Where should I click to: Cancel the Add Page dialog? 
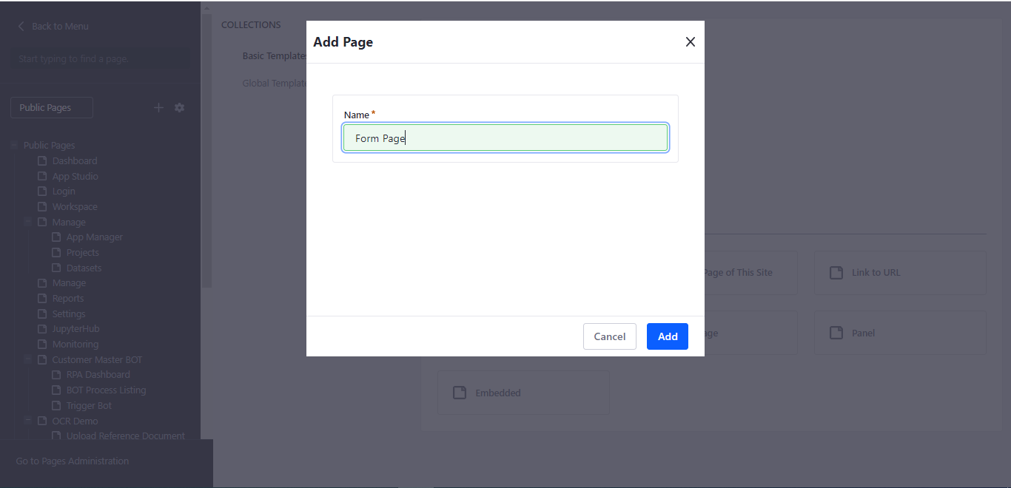pos(609,336)
